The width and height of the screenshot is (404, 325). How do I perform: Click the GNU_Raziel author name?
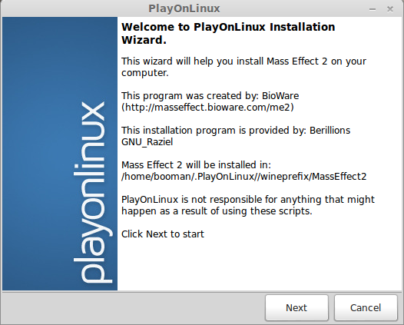coord(147,142)
